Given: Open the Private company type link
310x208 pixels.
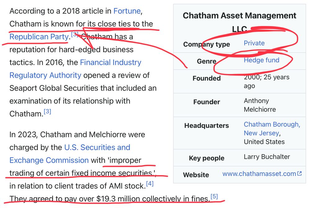Looking at the screenshot, I should 254,43.
